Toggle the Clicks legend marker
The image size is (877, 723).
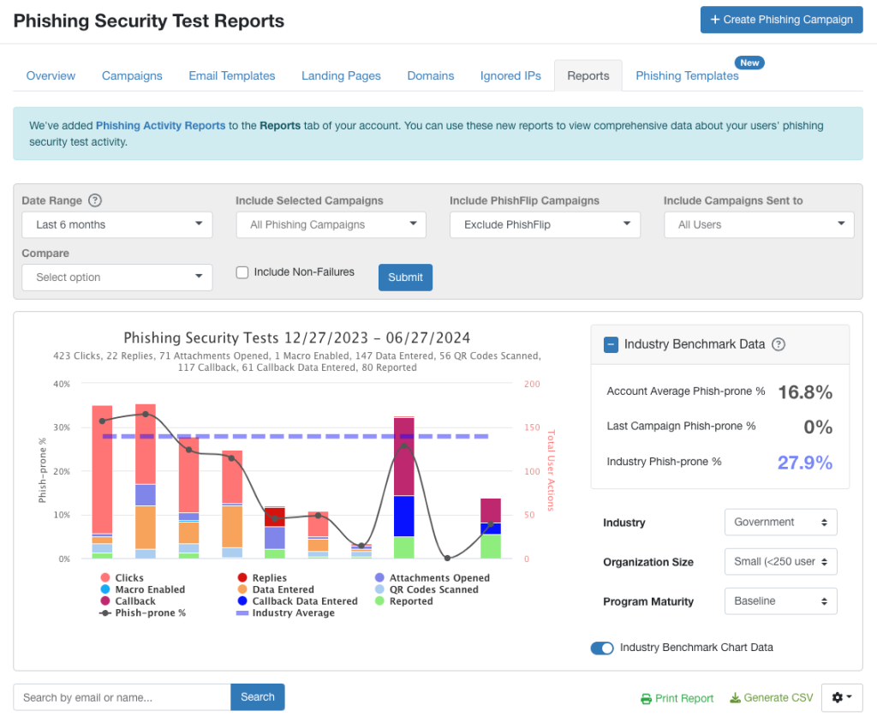[x=105, y=578]
